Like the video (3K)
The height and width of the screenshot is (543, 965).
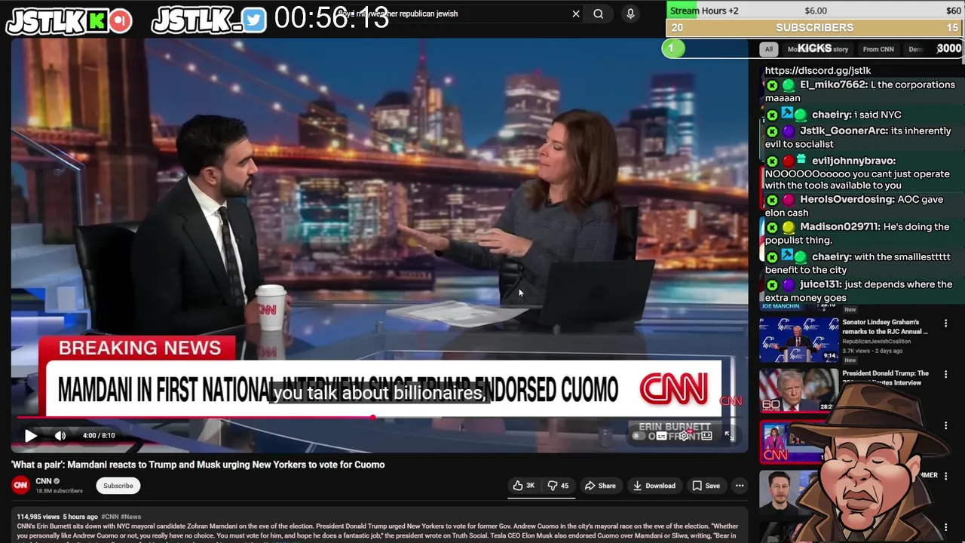524,486
